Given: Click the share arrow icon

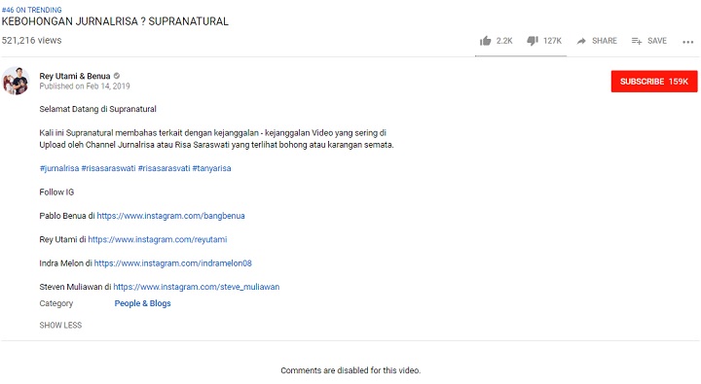Looking at the screenshot, I should point(581,41).
